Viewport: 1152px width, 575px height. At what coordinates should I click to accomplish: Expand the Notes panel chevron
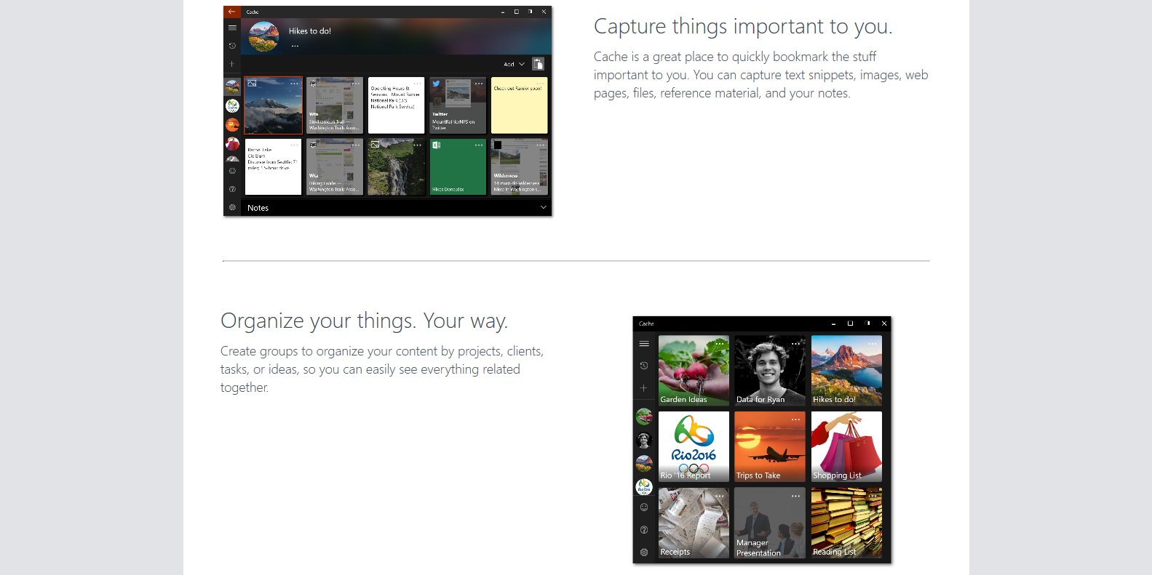[543, 207]
